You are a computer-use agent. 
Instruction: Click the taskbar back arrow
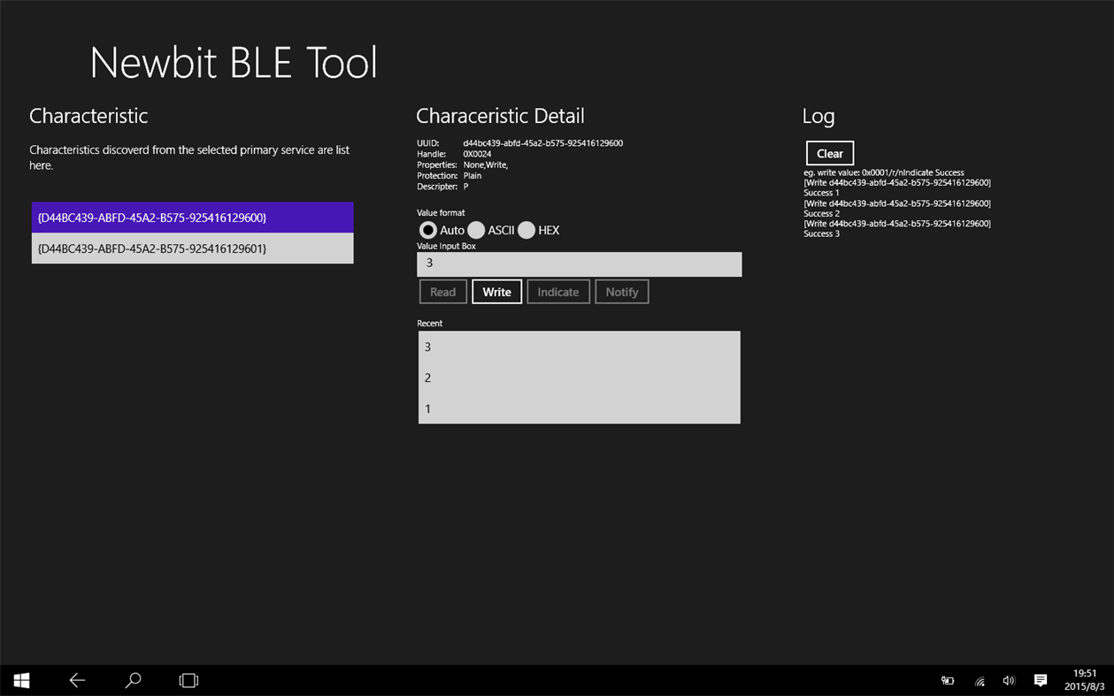click(77, 680)
